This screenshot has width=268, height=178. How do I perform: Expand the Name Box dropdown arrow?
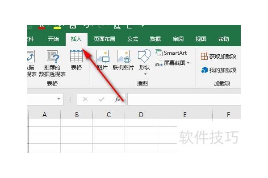tap(59, 99)
